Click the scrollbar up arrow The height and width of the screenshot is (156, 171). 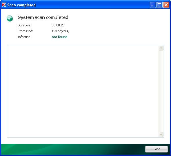[161, 48]
